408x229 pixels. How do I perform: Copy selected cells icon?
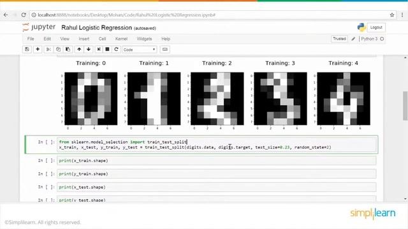(58, 50)
